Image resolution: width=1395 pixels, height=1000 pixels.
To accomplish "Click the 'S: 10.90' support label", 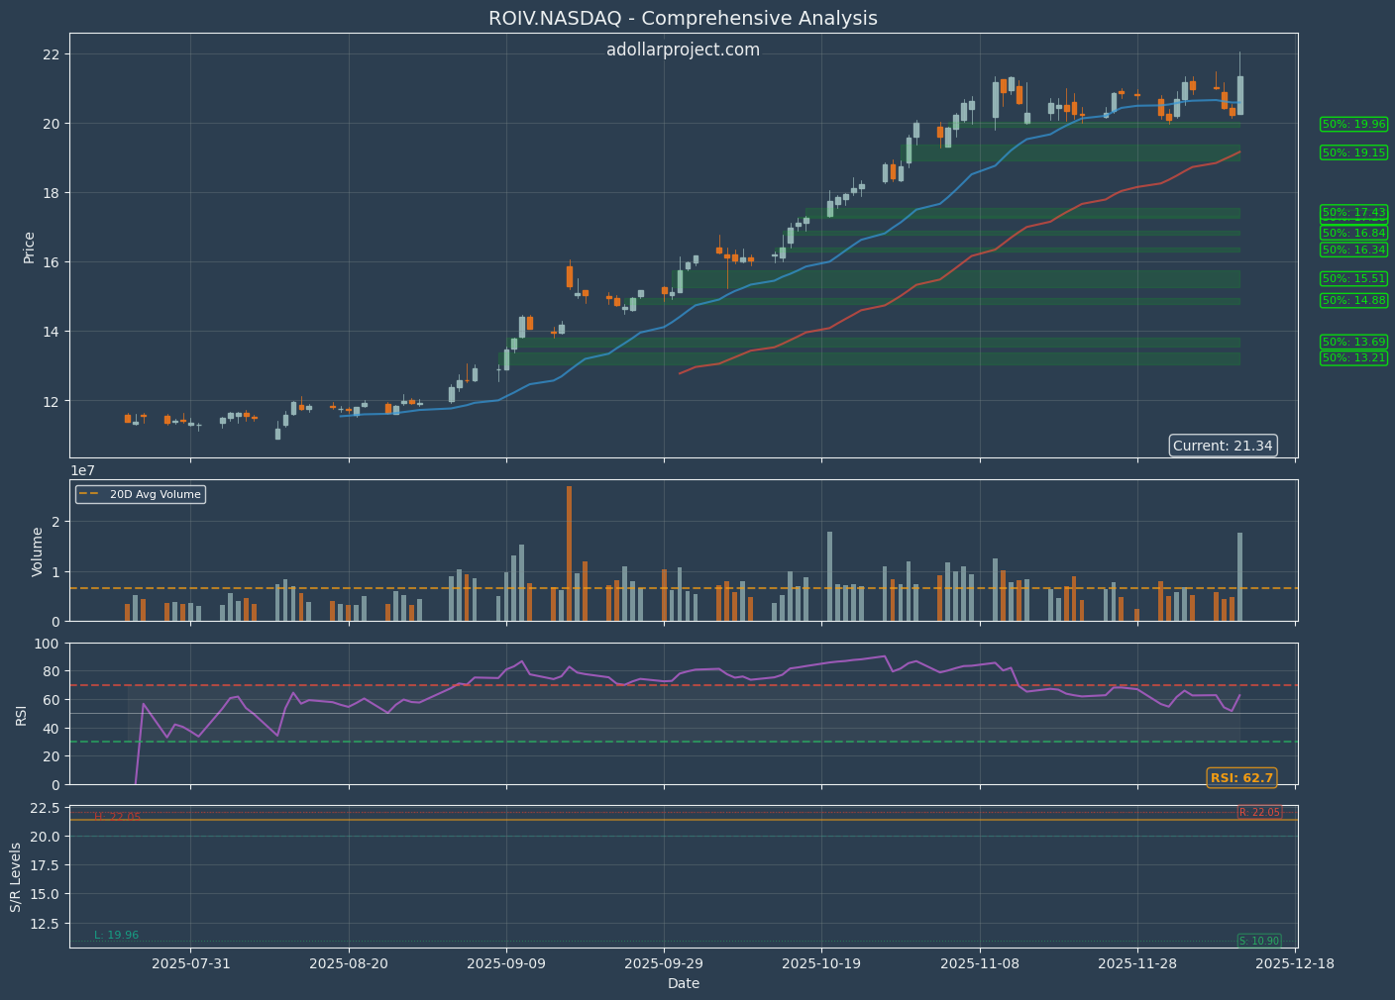I will 1259,941.
